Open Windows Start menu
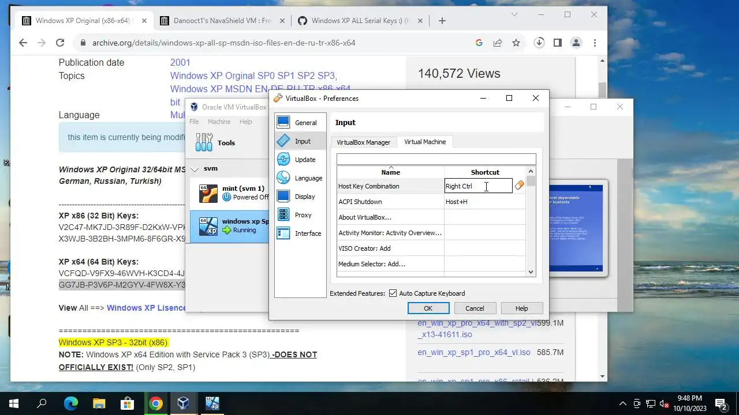This screenshot has height=415, width=739. (14, 403)
